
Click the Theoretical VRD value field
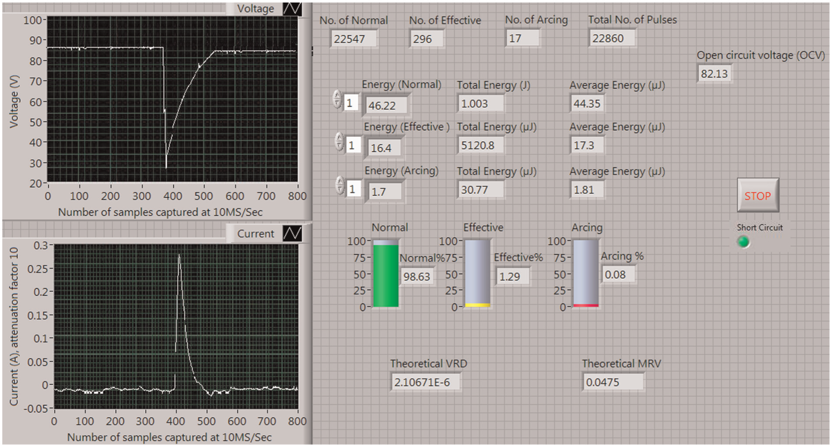(x=425, y=382)
